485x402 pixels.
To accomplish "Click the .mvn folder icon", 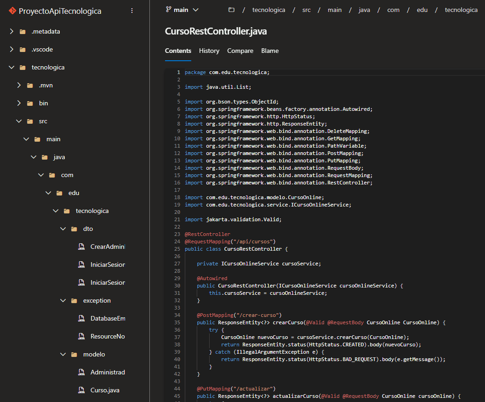I will (30, 86).
